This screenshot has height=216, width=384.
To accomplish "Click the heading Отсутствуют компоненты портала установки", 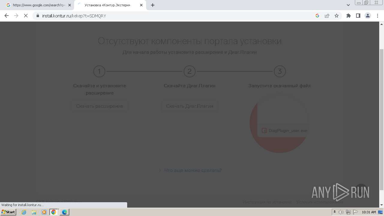I will point(190,41).
